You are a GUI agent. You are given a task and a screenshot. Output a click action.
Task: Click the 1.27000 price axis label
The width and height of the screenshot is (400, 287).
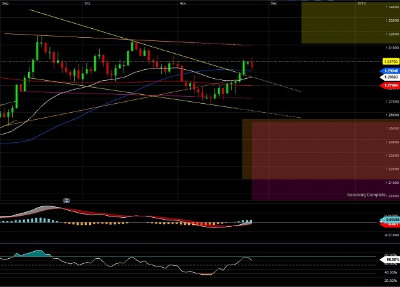click(x=392, y=102)
